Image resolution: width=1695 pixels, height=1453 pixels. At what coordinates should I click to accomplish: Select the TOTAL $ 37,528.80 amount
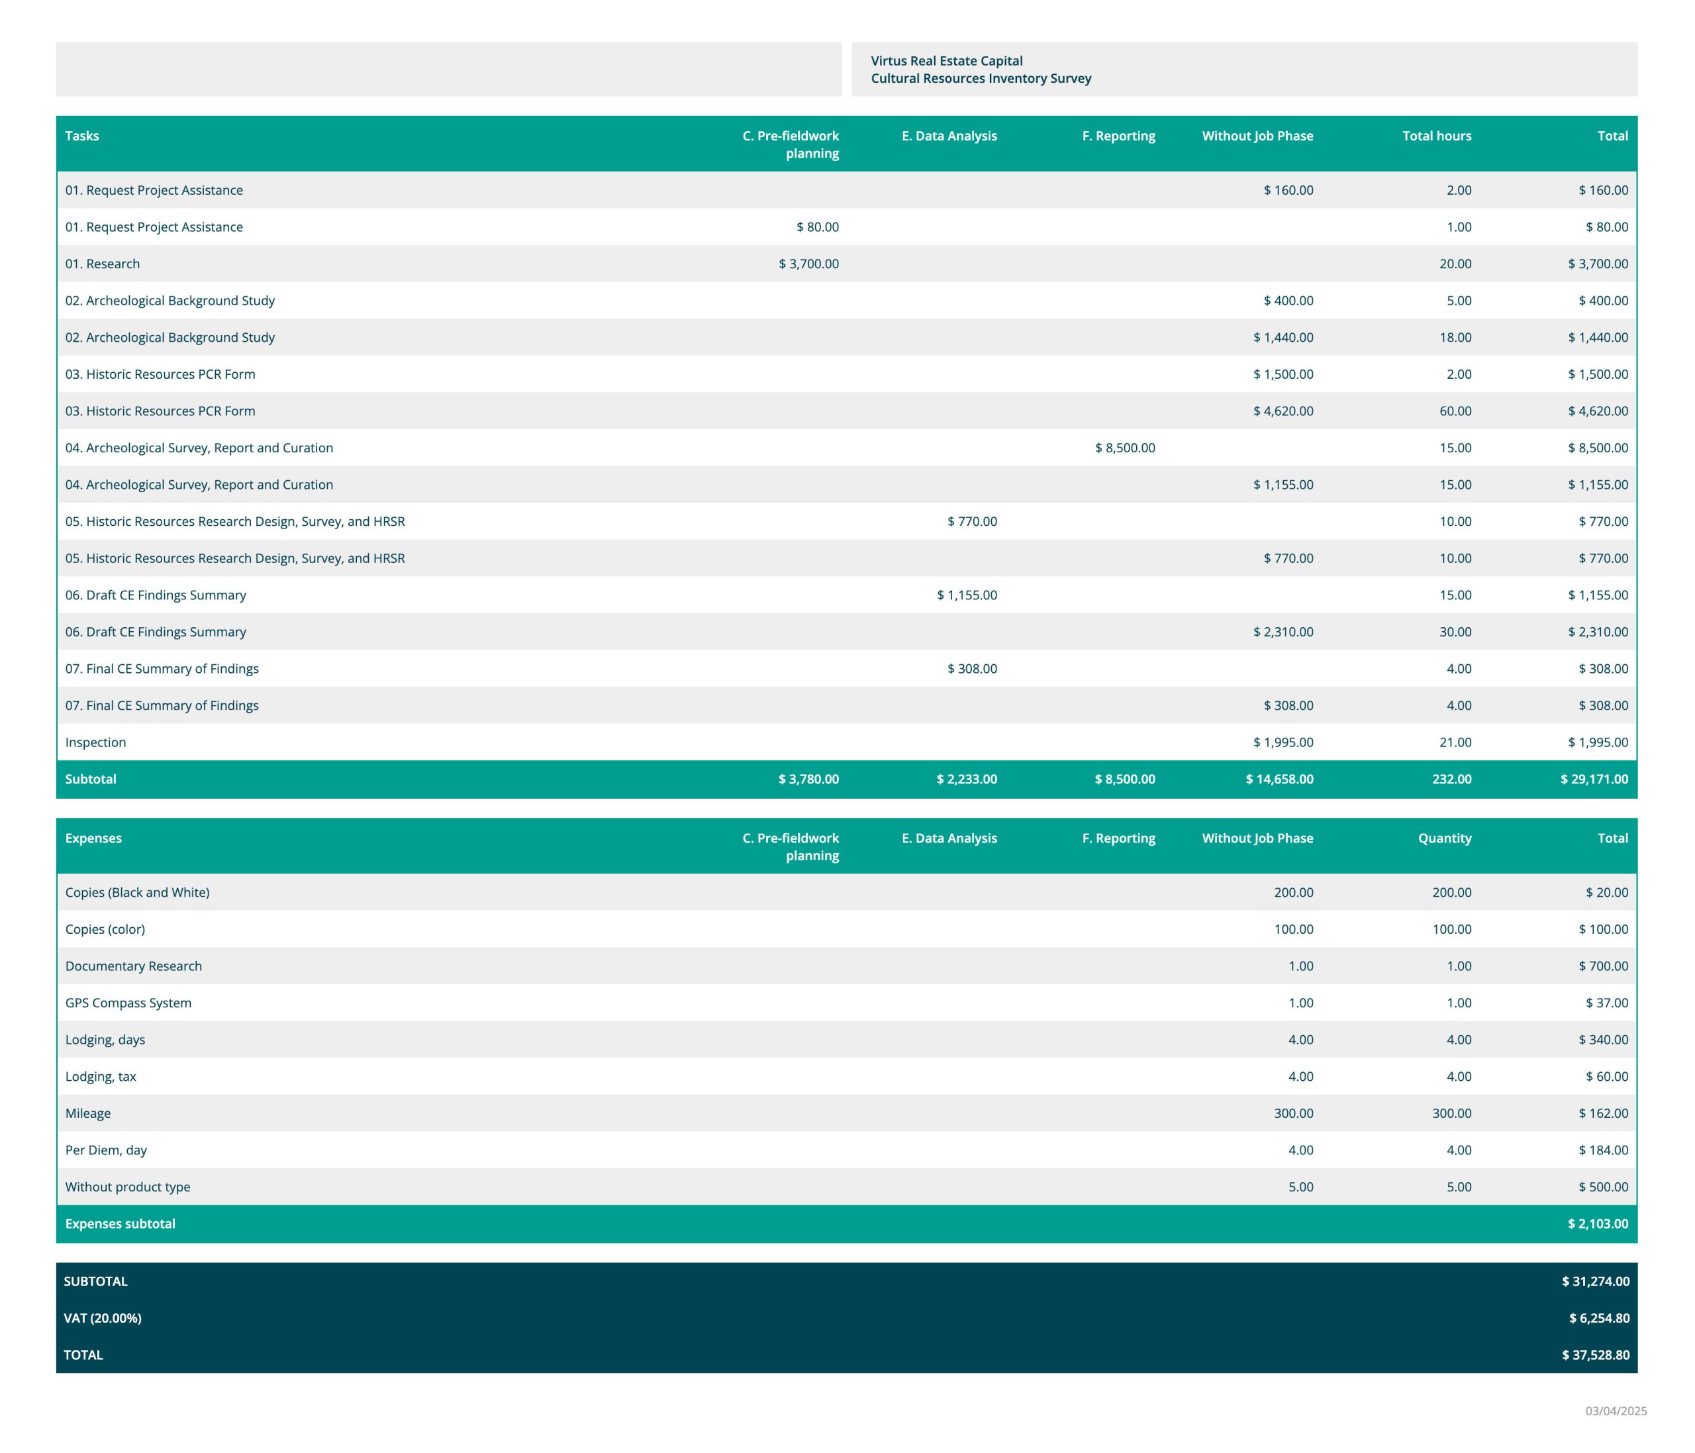coord(1594,1354)
